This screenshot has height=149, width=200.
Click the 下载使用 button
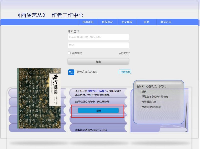click(125, 72)
